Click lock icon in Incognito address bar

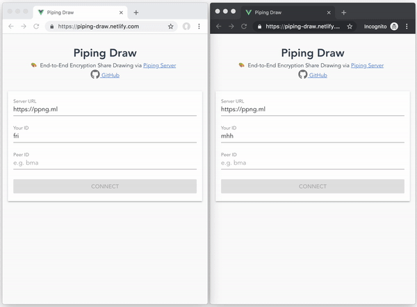coord(259,26)
